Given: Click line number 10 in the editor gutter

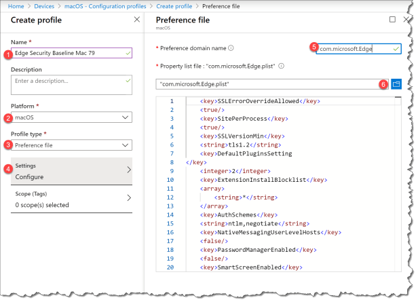Looking at the screenshot, I should click(170, 180).
